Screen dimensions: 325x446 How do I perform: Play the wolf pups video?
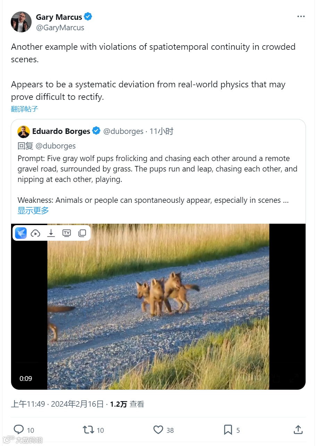[158, 306]
